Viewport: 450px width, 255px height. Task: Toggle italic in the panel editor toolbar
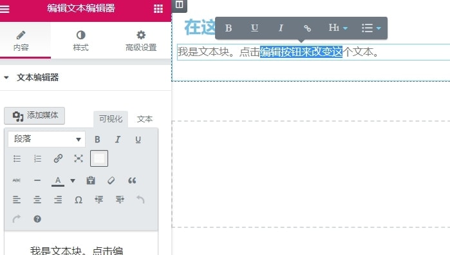coord(118,140)
